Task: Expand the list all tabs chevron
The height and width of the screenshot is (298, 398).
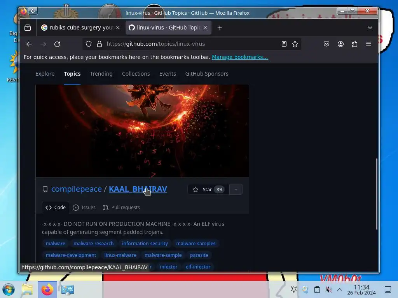Action: coord(370,28)
